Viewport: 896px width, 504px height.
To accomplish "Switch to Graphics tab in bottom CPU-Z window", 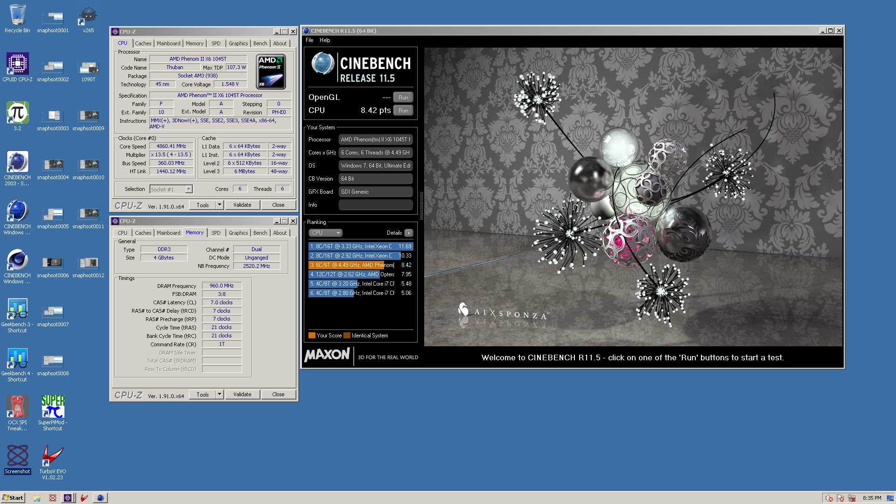I will (238, 233).
